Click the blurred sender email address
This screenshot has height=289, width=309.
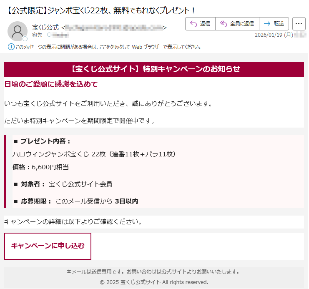(114, 28)
